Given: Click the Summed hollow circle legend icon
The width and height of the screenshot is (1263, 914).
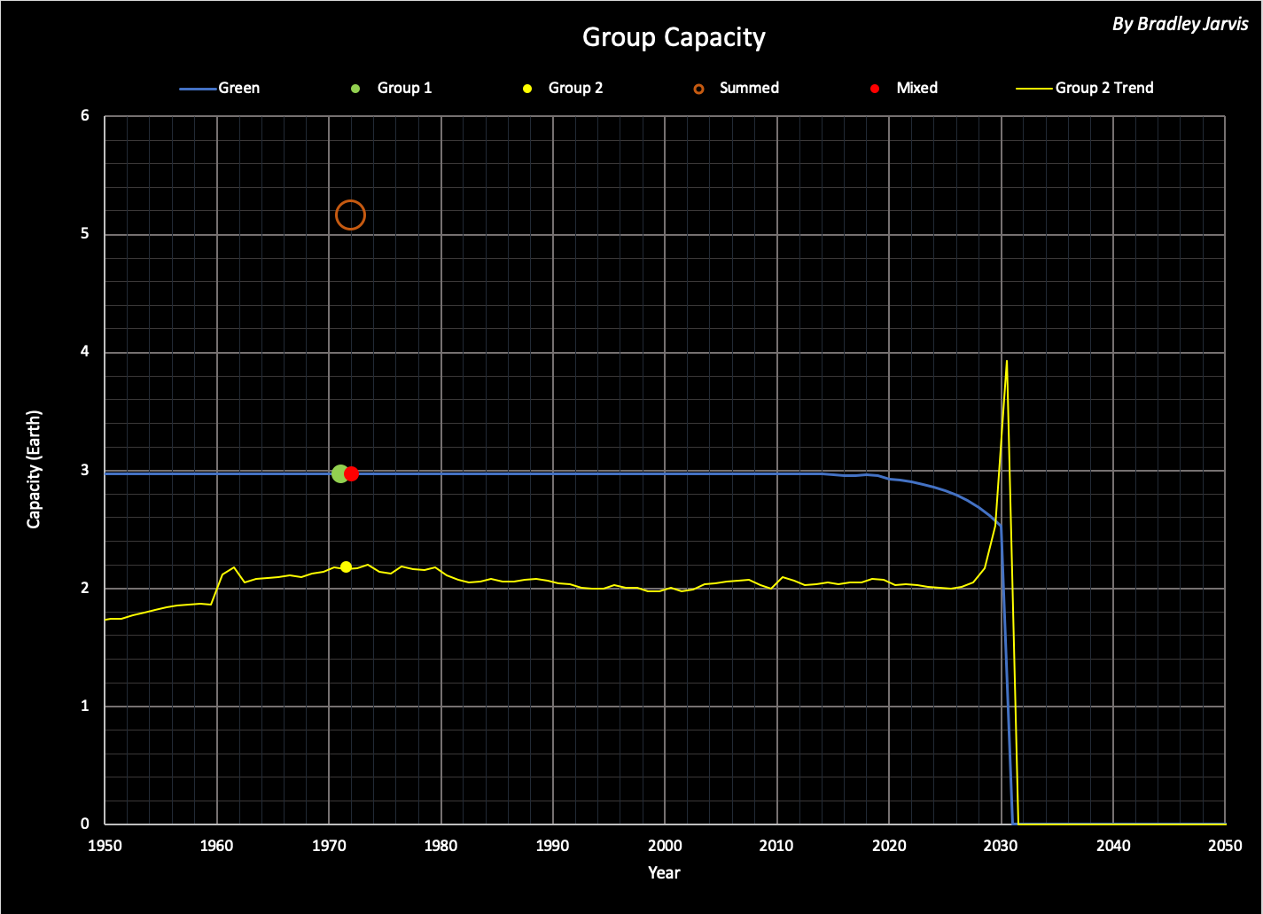Looking at the screenshot, I should (x=698, y=88).
